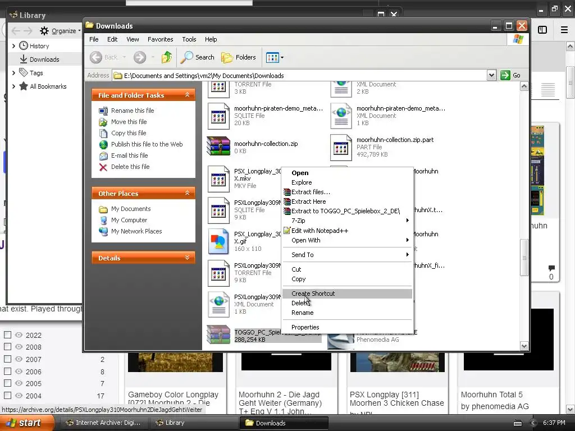Click the Search magnifier in the Downloads toolbar
This screenshot has height=431, width=575.
pos(187,57)
